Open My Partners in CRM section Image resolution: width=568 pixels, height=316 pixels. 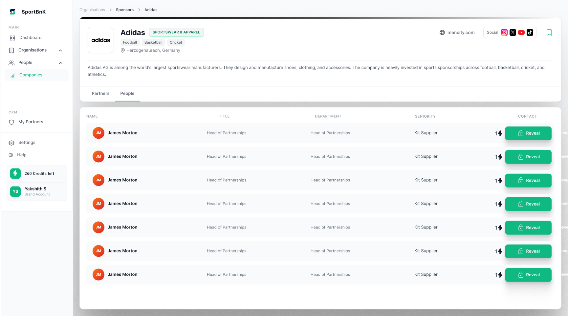(x=31, y=122)
